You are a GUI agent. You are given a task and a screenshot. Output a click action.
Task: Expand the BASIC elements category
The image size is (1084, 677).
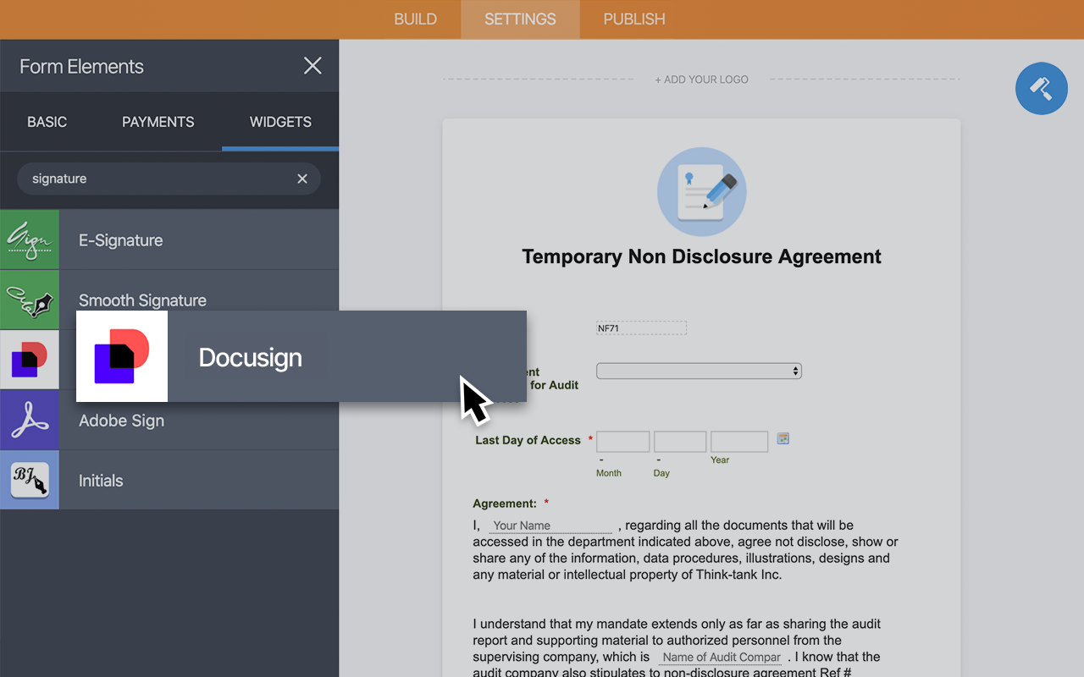[47, 121]
